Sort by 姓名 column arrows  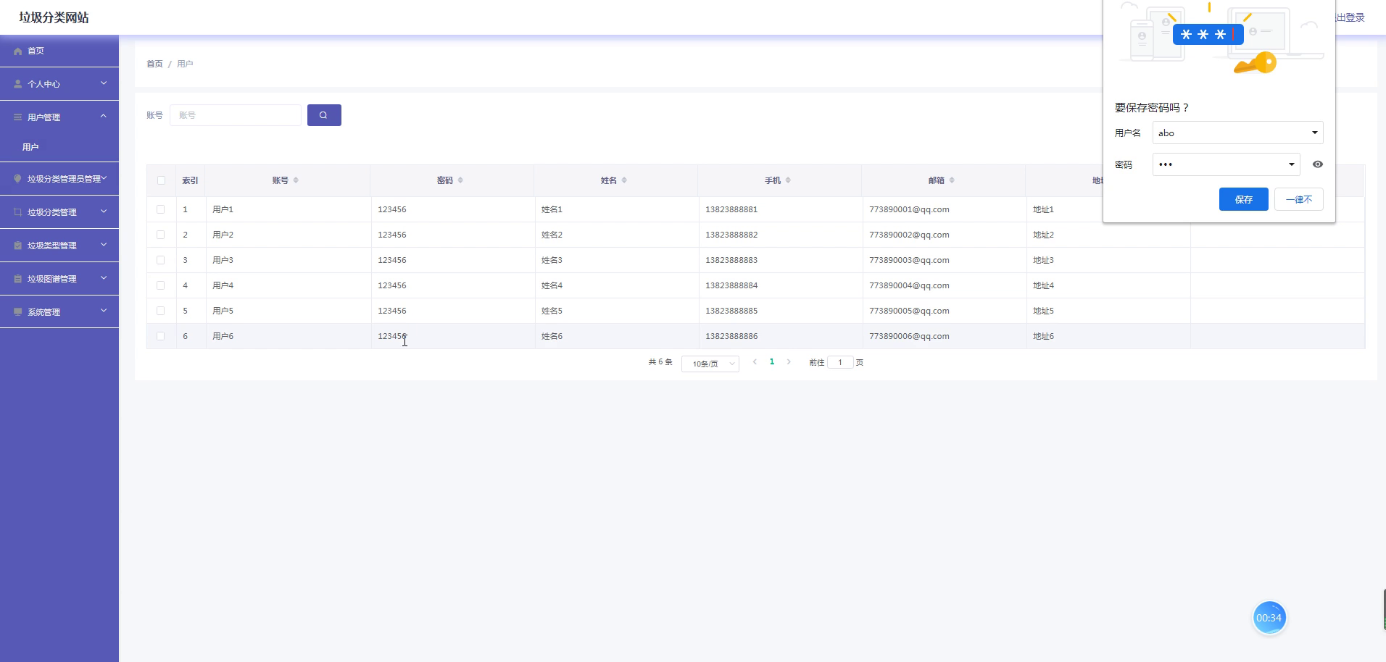point(624,180)
